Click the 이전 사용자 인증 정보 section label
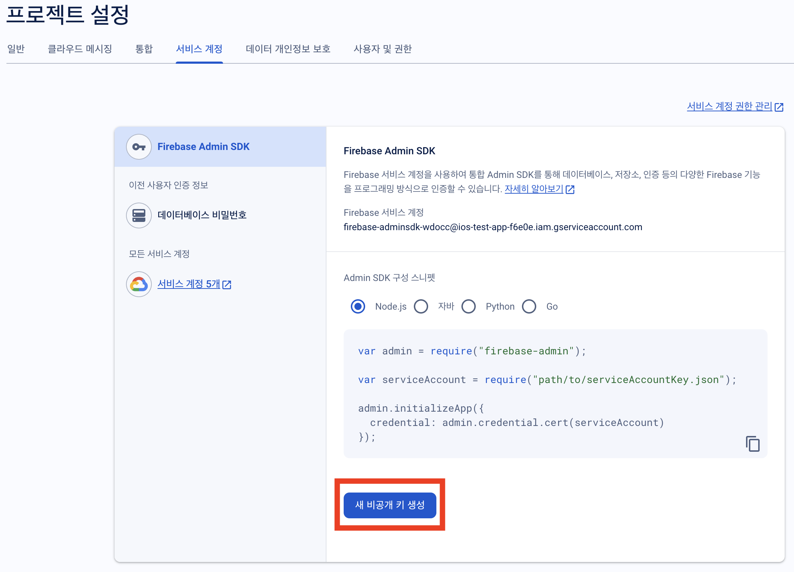 [x=169, y=185]
